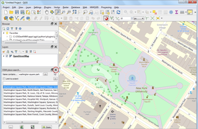The height and width of the screenshot is (129, 198).
Task: Click the Save Project icon
Action: coord(17,12)
